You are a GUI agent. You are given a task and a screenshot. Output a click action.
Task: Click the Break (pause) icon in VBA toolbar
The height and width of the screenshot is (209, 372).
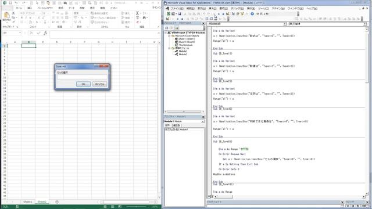pos(219,14)
